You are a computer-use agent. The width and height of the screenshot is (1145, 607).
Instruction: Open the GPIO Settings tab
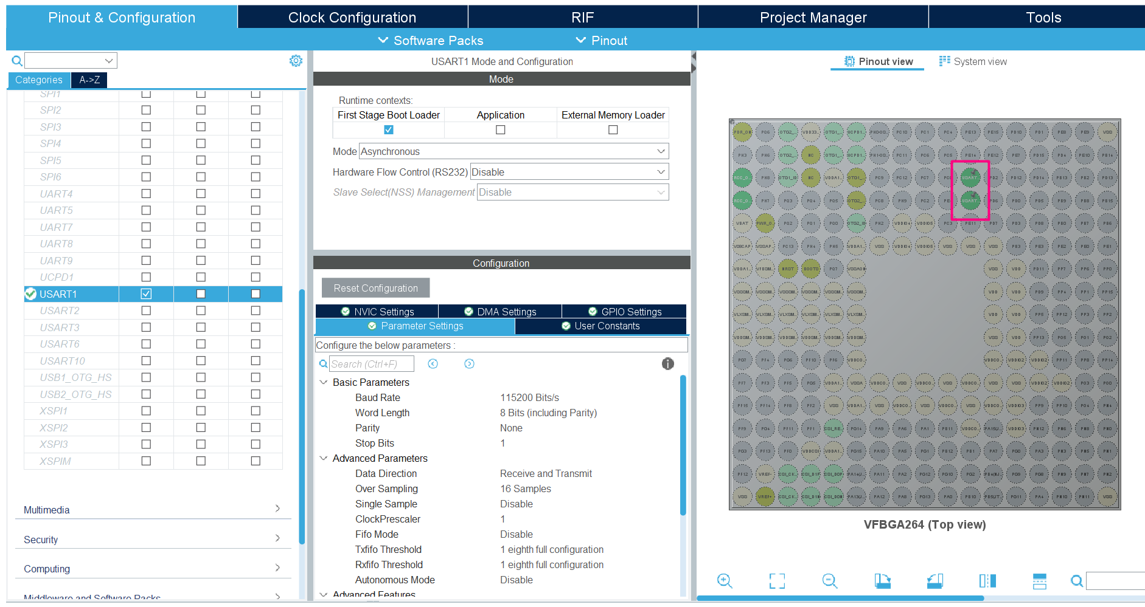[624, 312]
